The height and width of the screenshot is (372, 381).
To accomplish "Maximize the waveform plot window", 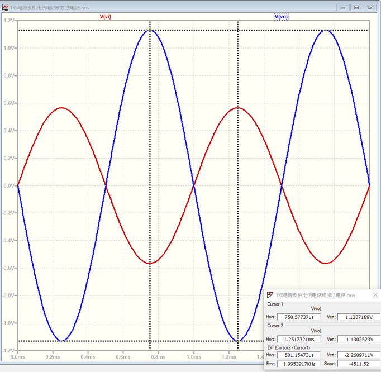I will pos(356,7).
